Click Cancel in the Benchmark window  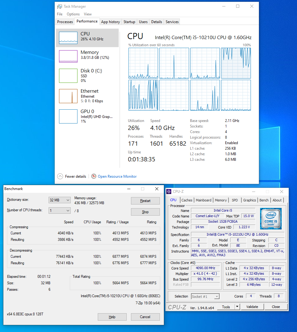point(145,317)
